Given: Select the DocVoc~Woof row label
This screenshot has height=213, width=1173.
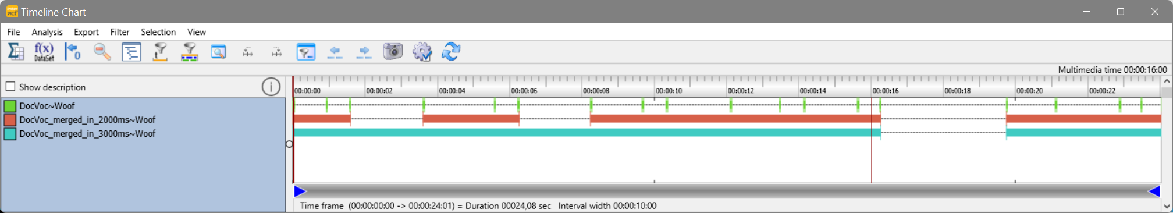Looking at the screenshot, I should [x=47, y=106].
